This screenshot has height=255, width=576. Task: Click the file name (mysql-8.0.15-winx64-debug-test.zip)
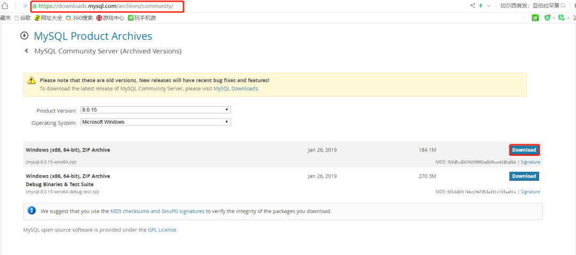click(x=62, y=192)
